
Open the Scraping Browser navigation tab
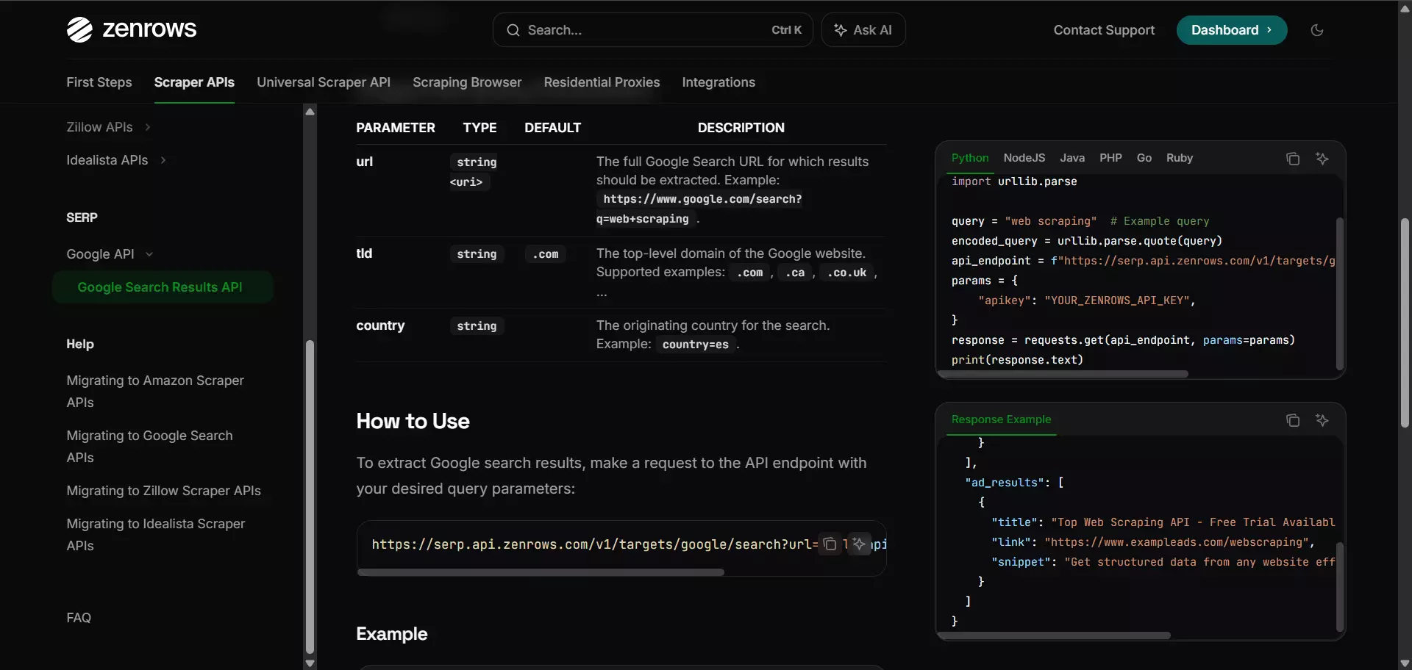(x=467, y=82)
